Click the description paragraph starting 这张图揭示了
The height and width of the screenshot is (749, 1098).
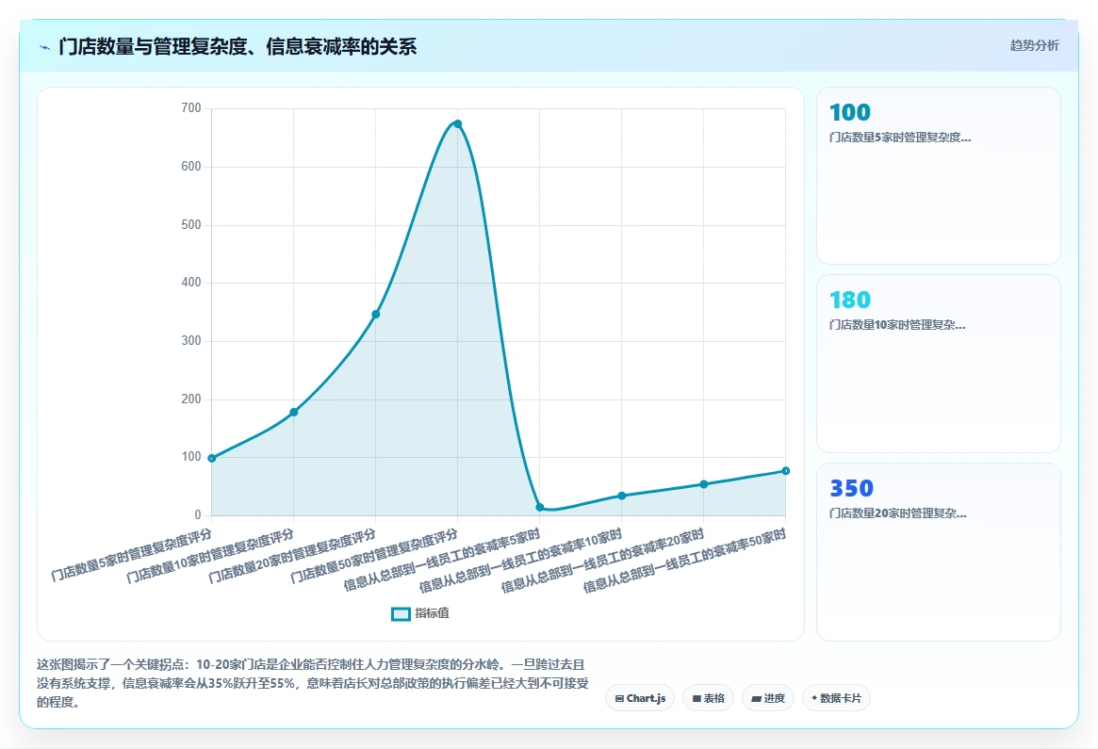pos(312,683)
